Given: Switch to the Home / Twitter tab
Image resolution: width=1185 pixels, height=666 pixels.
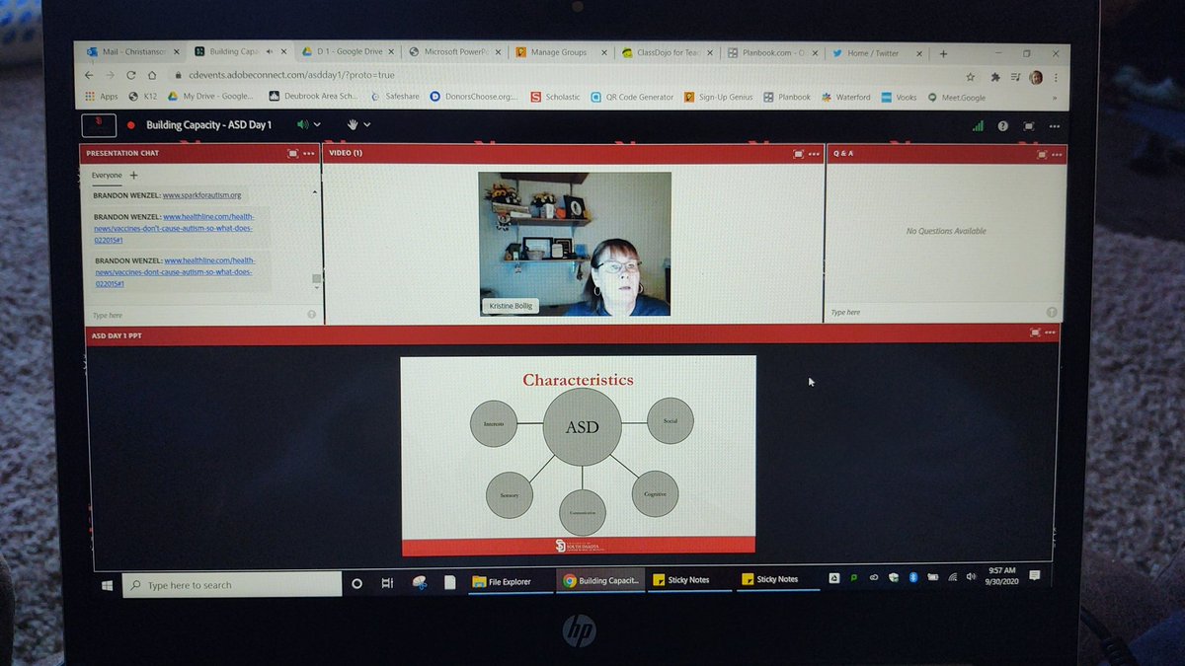Looking at the screenshot, I should [x=878, y=54].
